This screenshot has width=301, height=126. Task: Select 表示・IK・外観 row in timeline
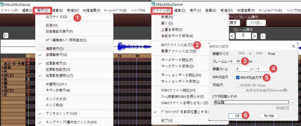[13, 64]
